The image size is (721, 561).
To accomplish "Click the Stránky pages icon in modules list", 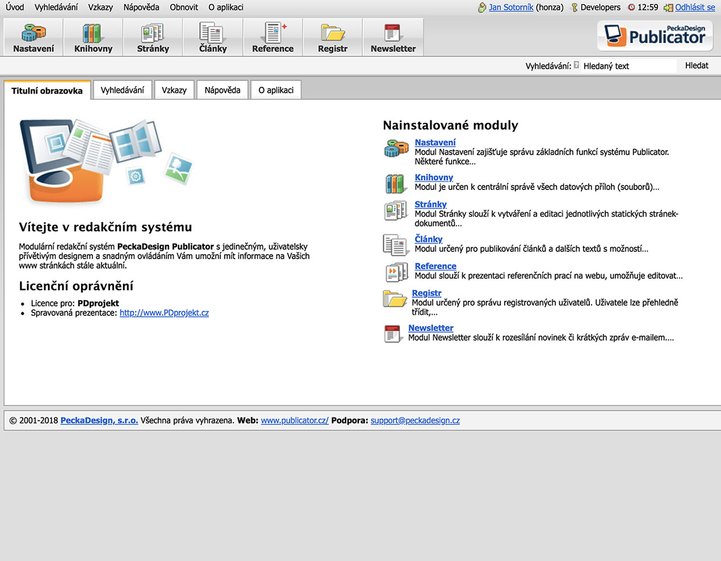I will 396,210.
